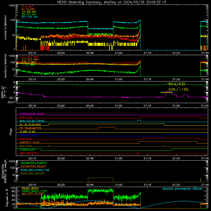This screenshot has width=211, height=211.
Task: Click the 0.8-7 MeV legend label
Action: click(29, 62)
